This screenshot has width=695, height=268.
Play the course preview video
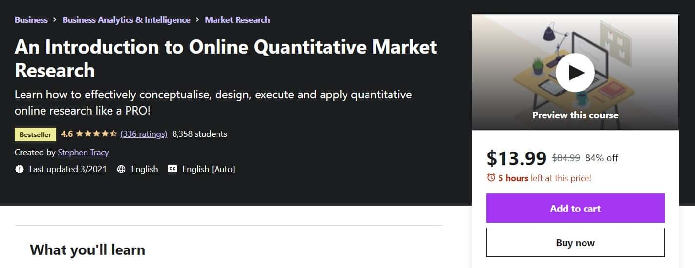point(575,73)
